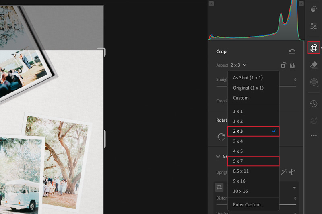
Task: Open the Versions history clock icon
Action: point(314,104)
